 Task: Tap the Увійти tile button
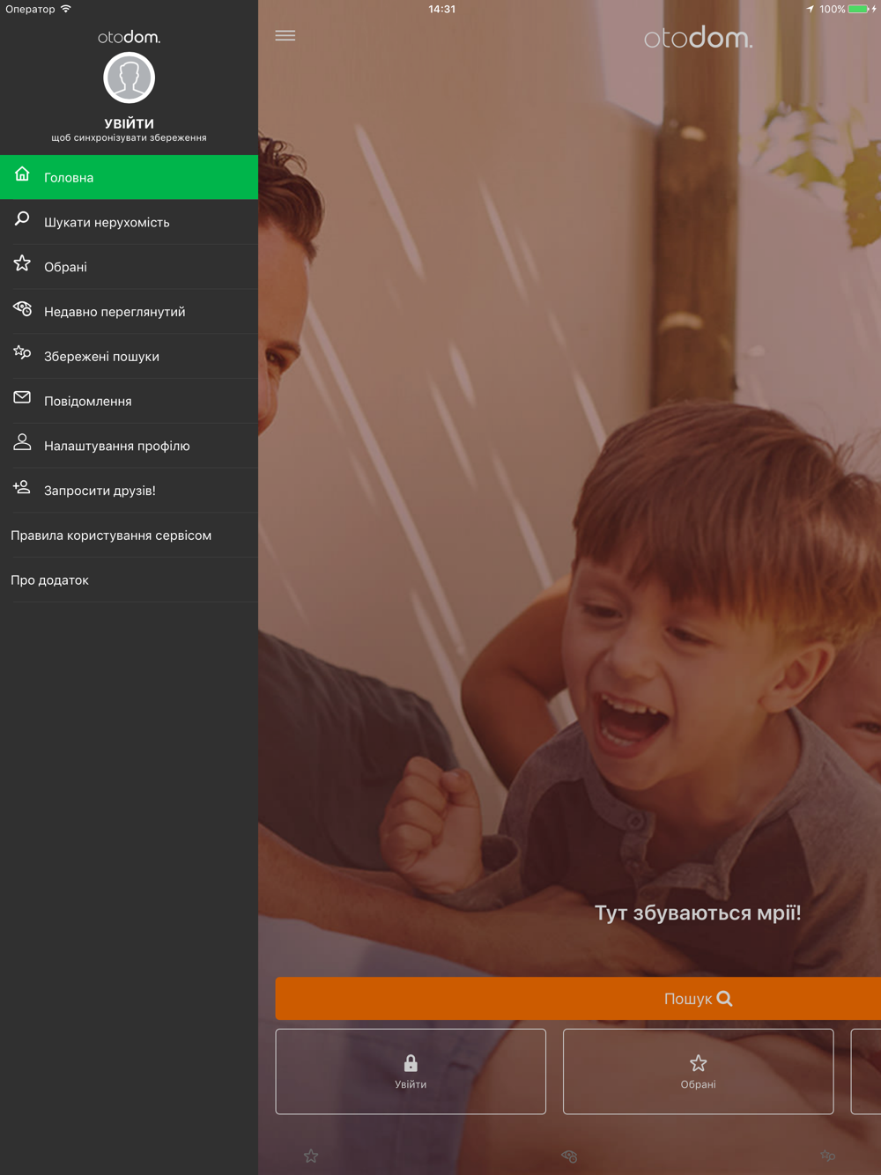411,1071
